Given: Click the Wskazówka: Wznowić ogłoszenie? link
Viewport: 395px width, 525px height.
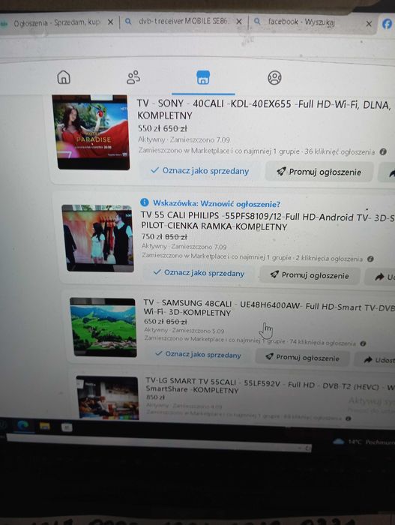Looking at the screenshot, I should (x=217, y=203).
